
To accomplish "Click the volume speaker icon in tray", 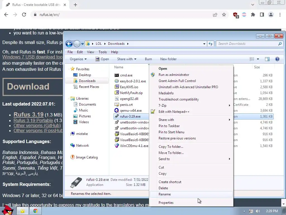I will (258, 211).
